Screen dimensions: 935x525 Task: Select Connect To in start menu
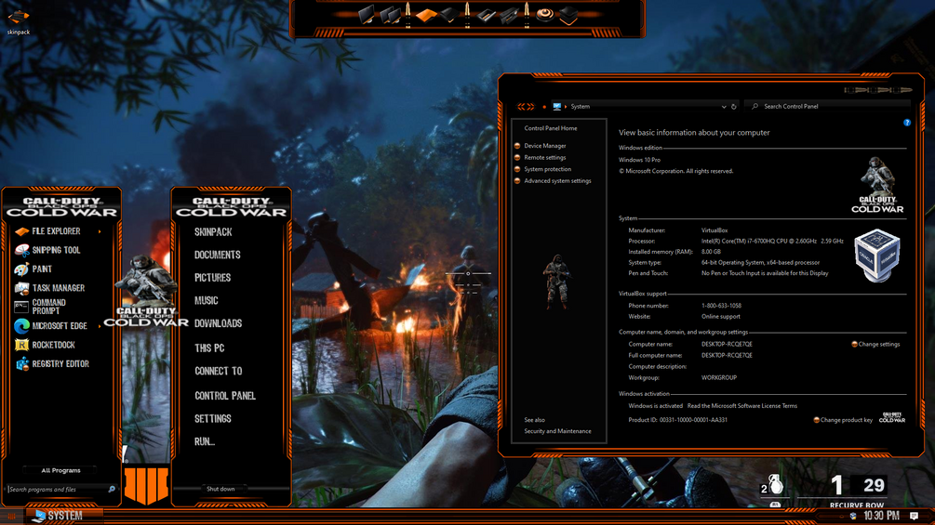coord(219,371)
